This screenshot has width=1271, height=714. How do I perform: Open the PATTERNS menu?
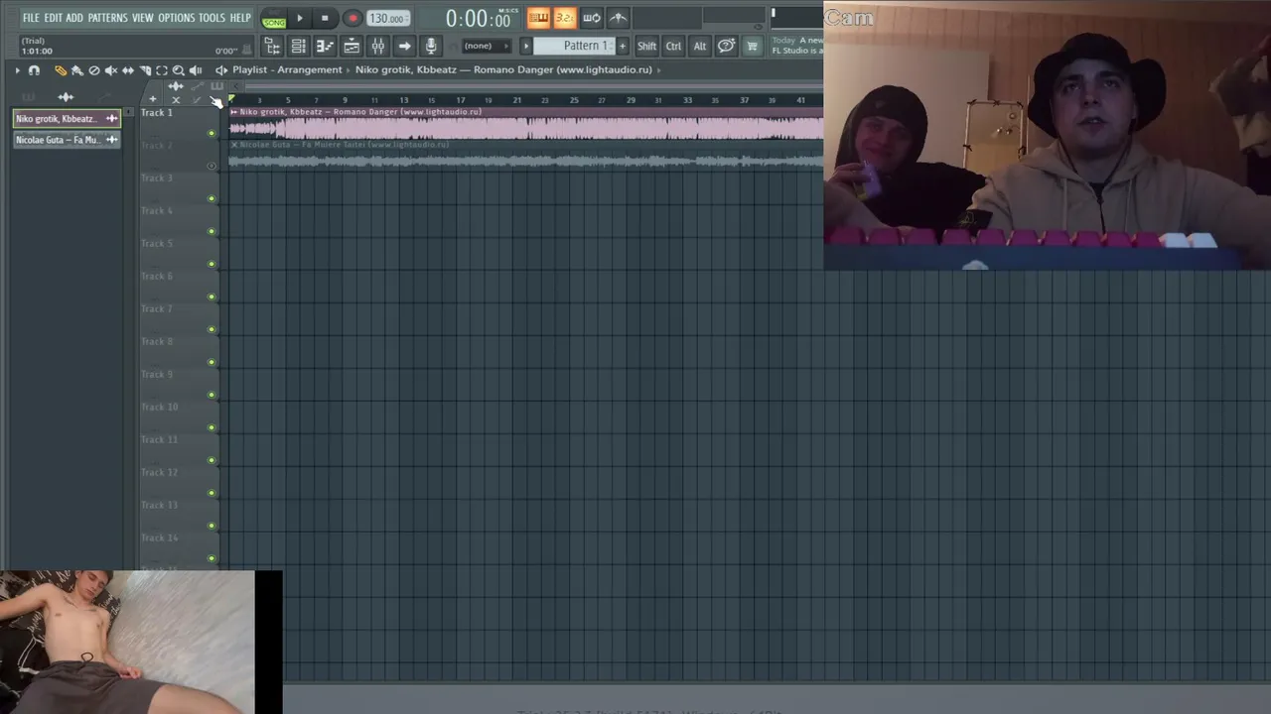[107, 18]
